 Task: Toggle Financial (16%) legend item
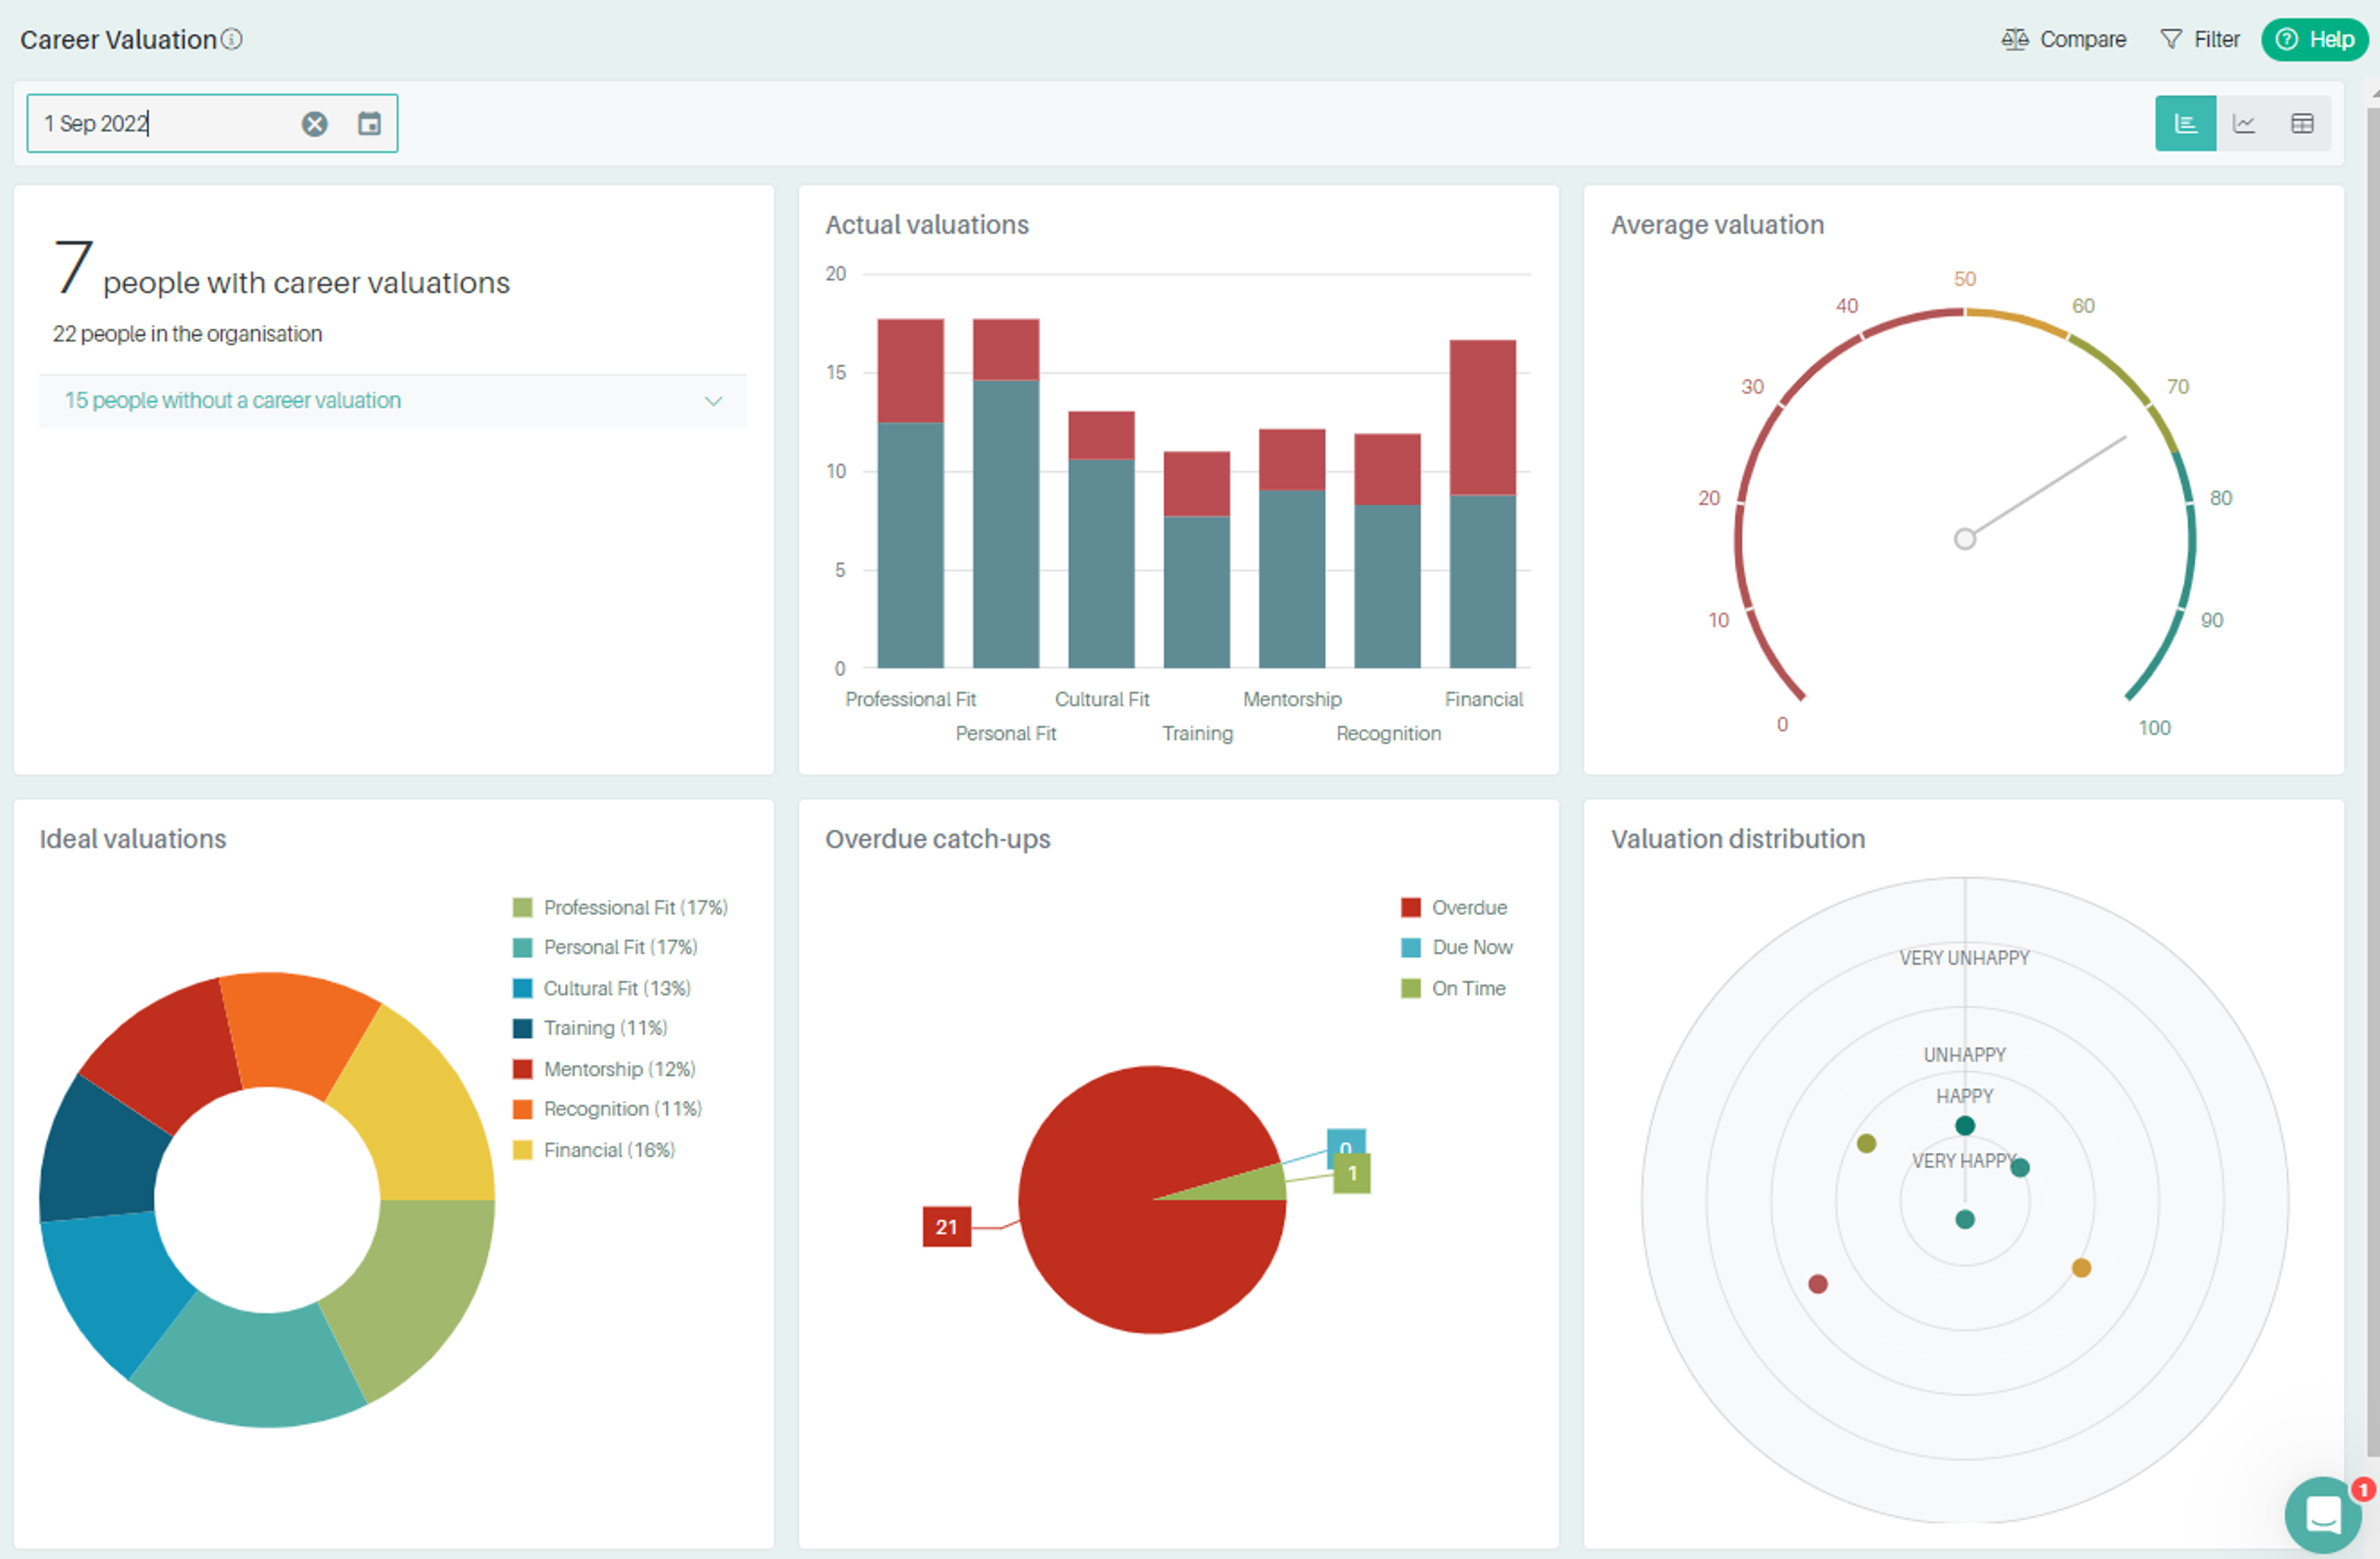[x=608, y=1150]
